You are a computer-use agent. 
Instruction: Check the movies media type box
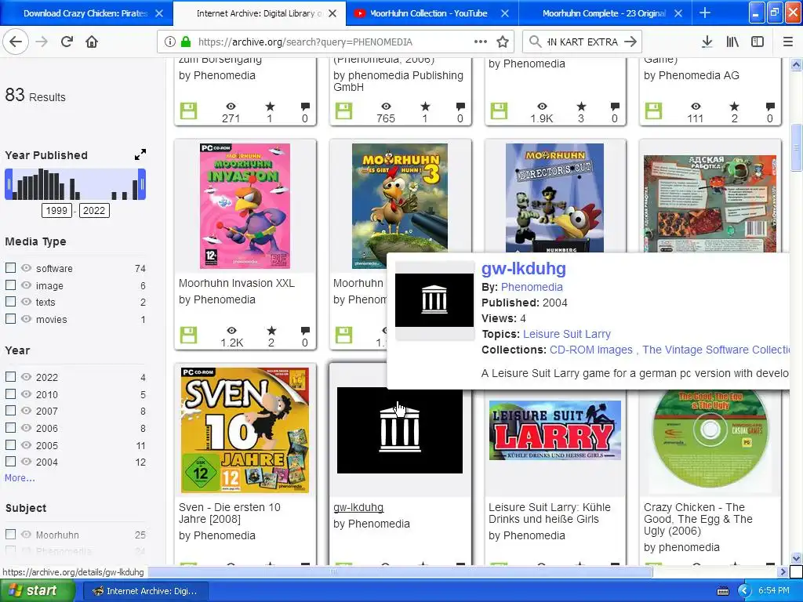coord(10,318)
